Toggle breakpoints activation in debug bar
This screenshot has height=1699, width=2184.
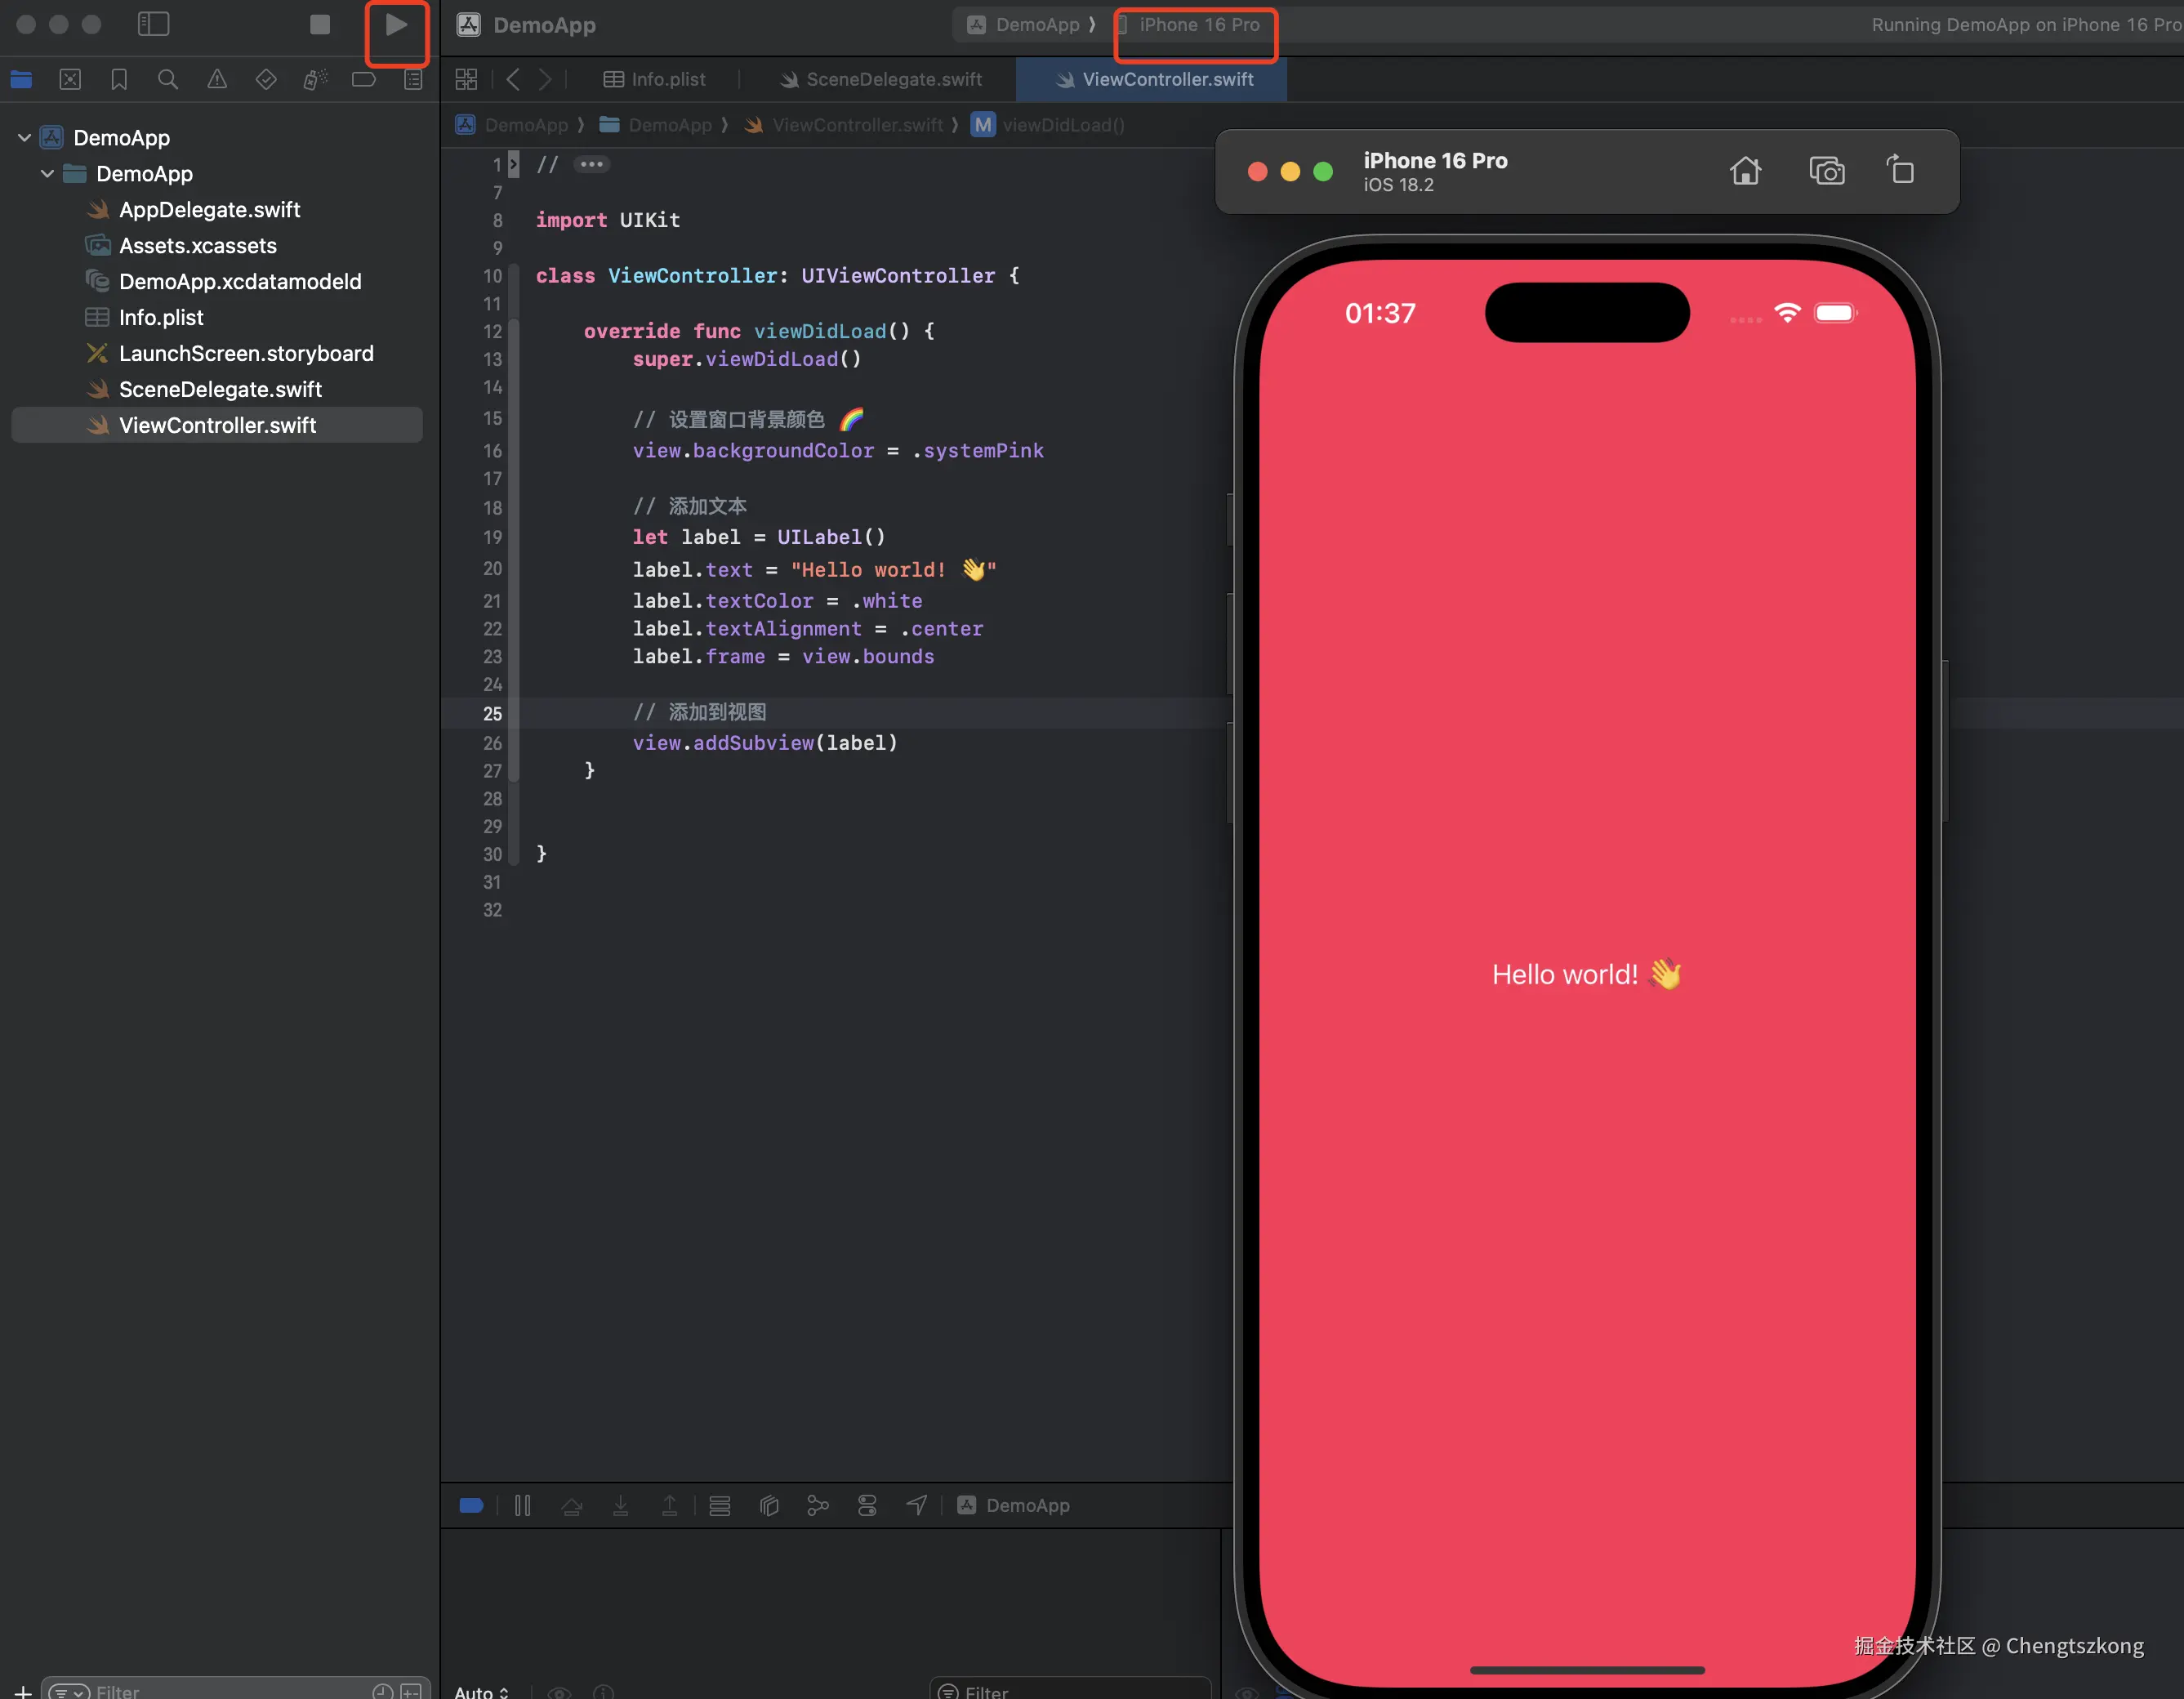[x=471, y=1505]
